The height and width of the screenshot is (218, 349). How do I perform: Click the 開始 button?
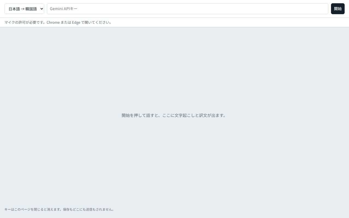click(x=338, y=9)
